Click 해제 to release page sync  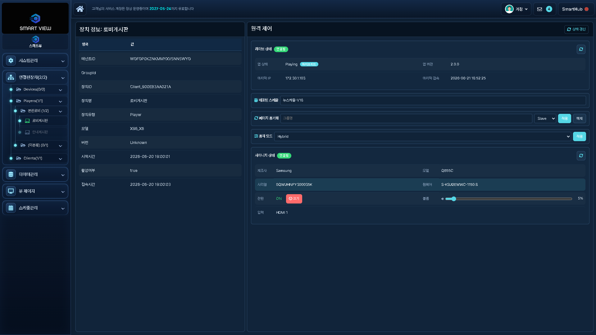[579, 118]
